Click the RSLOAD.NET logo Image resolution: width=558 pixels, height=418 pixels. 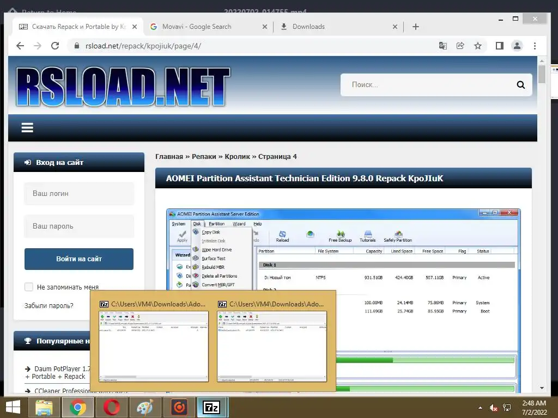pos(123,87)
